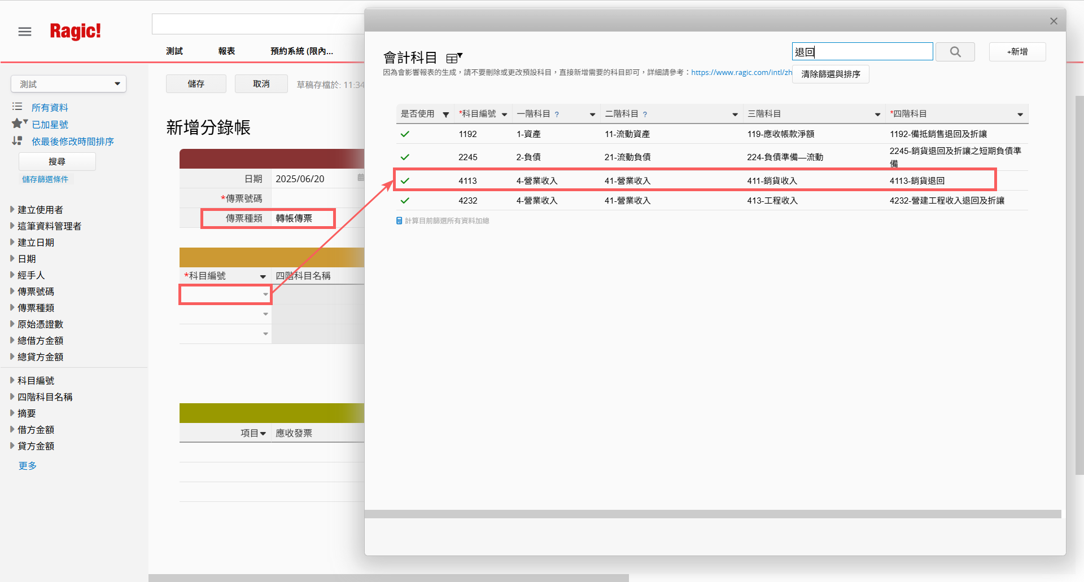
Task: Open the 四階科目 column dropdown arrow
Action: pos(1020,114)
